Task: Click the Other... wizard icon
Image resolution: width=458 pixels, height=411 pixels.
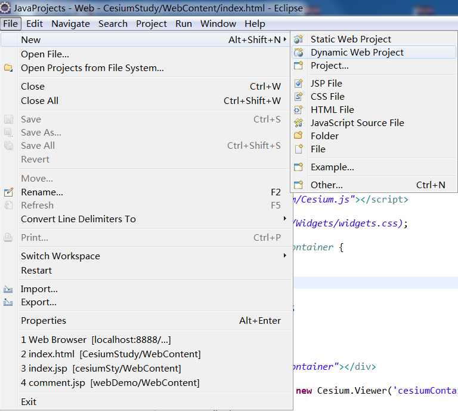Action: click(x=298, y=185)
